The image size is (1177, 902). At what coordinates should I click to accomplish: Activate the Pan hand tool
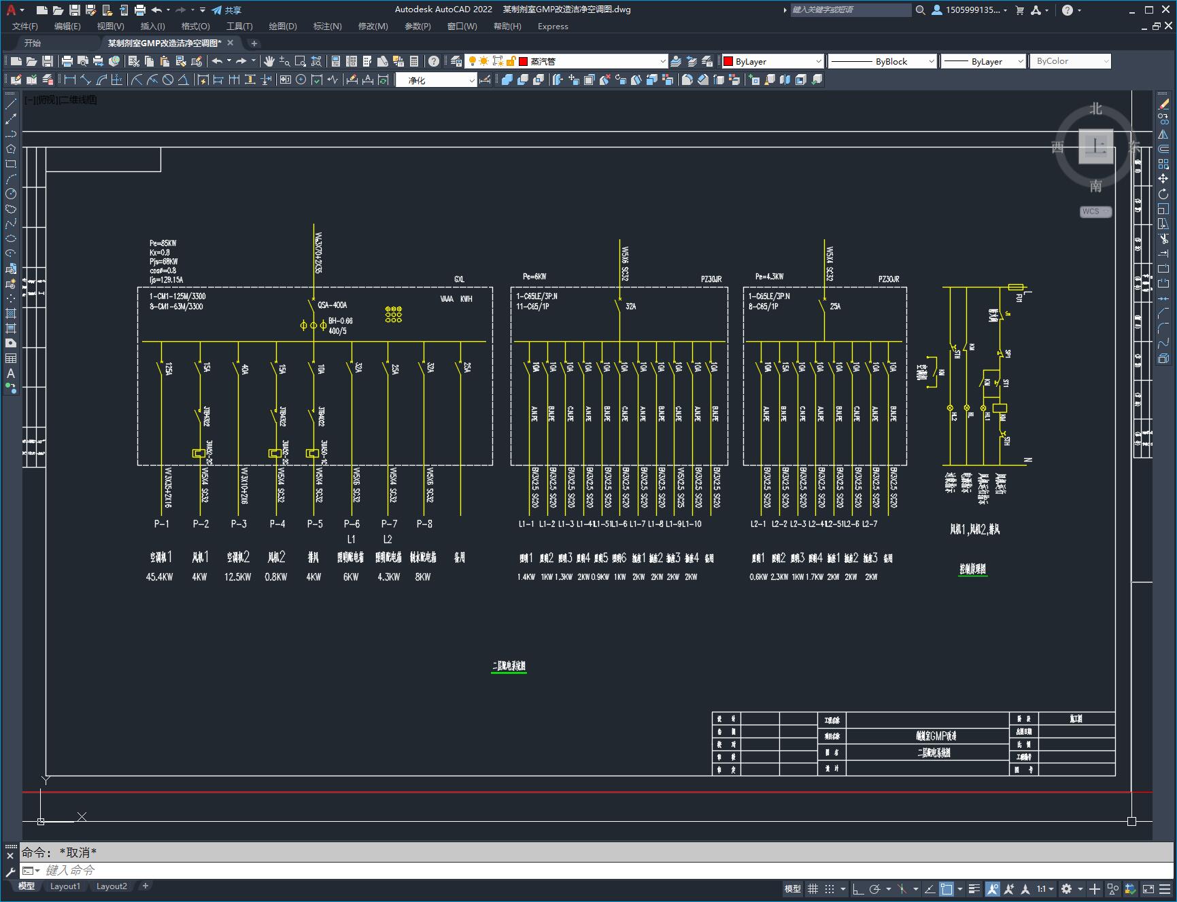[x=269, y=61]
